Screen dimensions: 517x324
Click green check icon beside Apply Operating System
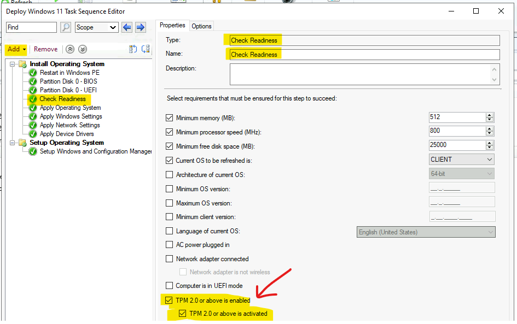click(33, 108)
